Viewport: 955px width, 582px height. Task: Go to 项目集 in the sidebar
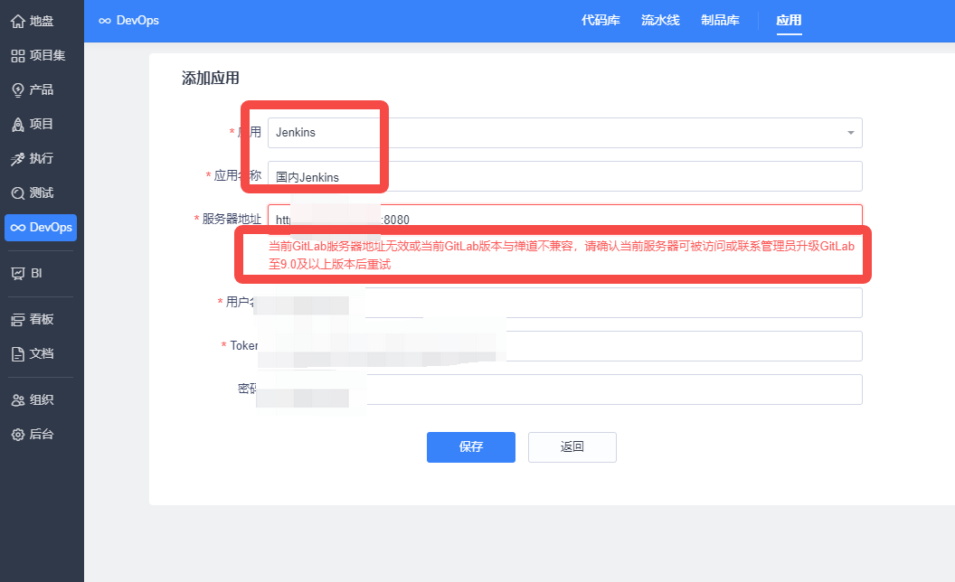tap(38, 55)
